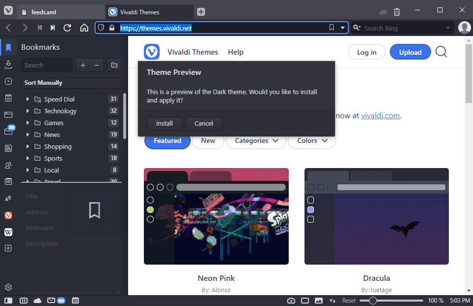
Task: Open the Bookmarks panel
Action: (x=8, y=47)
